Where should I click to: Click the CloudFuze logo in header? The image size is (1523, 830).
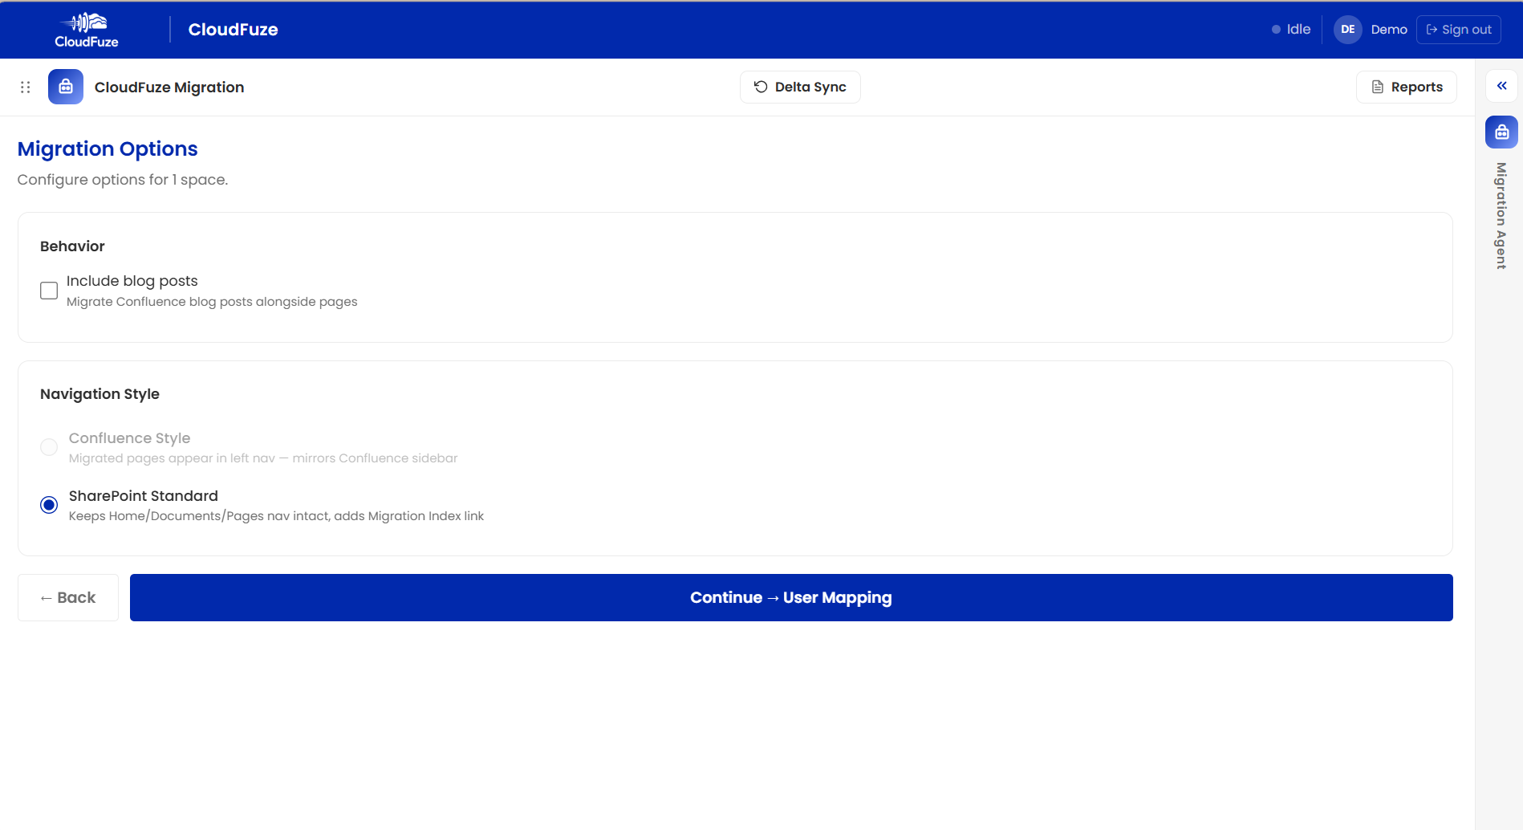click(87, 31)
